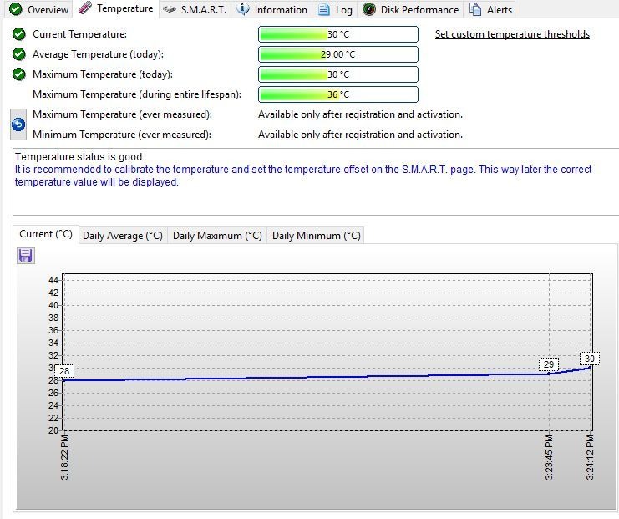The width and height of the screenshot is (619, 519).
Task: Click the 30 data point label on graph
Action: pyautogui.click(x=590, y=359)
